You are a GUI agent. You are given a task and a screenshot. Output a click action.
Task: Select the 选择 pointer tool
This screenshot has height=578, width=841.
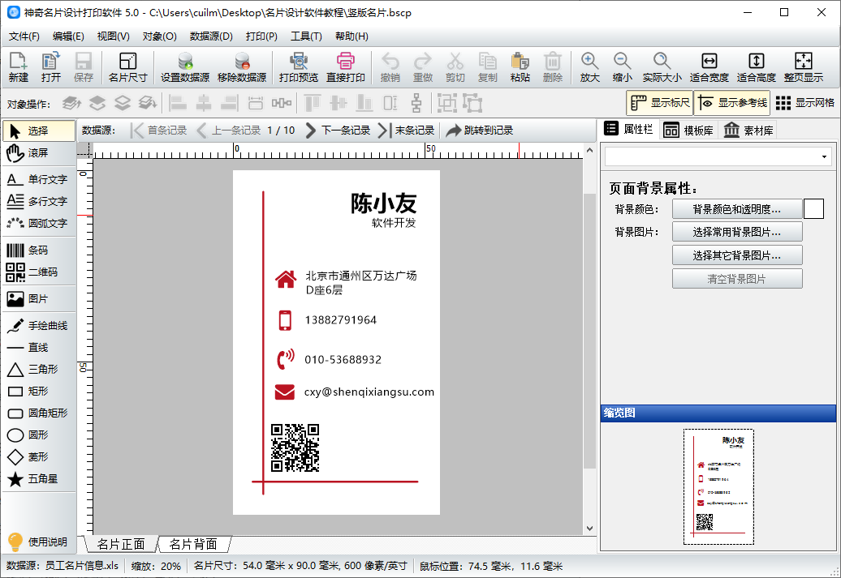[x=39, y=131]
